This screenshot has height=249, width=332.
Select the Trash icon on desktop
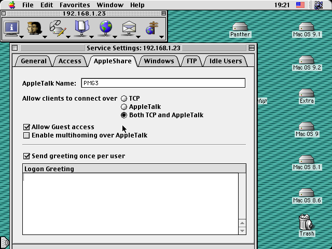(x=306, y=222)
